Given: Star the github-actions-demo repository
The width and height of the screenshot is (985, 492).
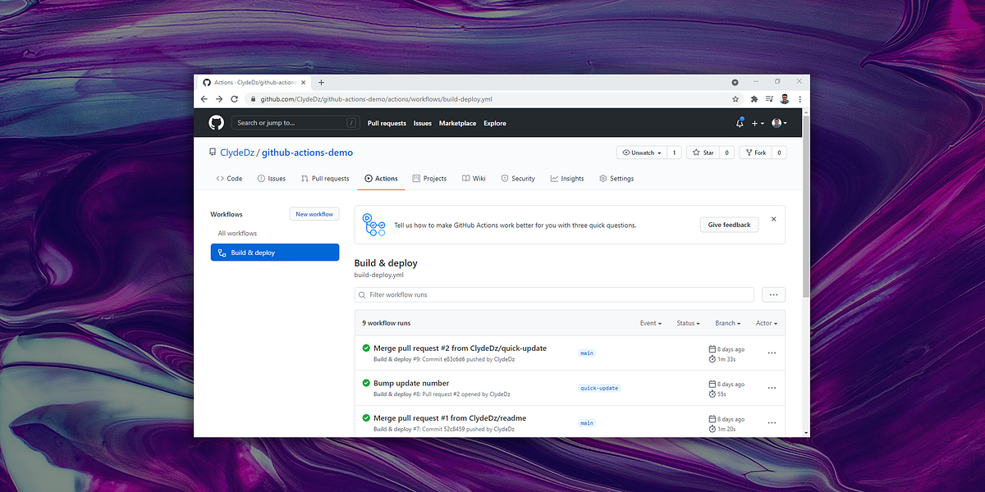Looking at the screenshot, I should coord(703,152).
